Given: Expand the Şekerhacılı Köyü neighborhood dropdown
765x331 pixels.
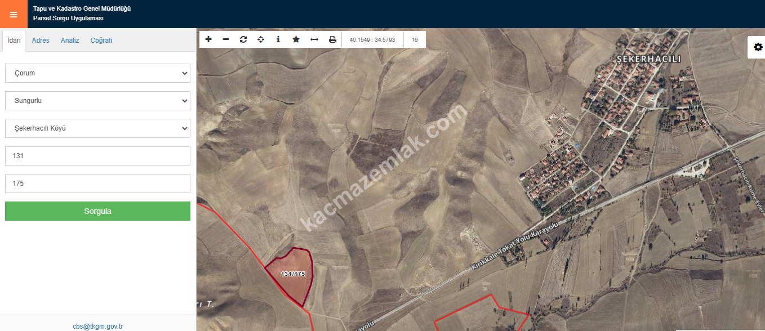Looking at the screenshot, I should (x=97, y=128).
